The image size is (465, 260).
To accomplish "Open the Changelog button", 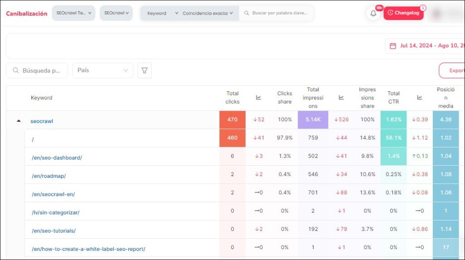I will (x=404, y=13).
